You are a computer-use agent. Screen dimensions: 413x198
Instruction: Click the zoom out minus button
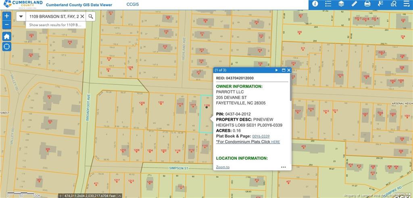[x=6, y=25]
